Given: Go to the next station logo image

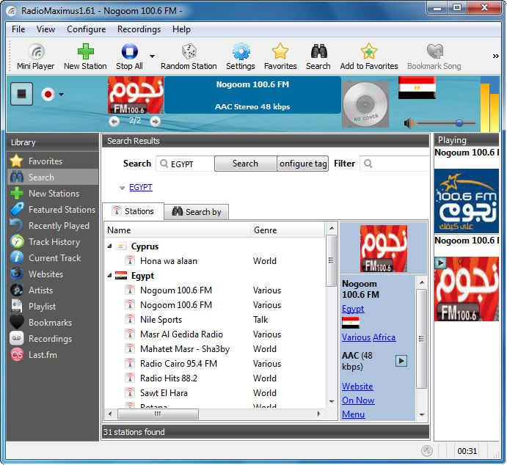Looking at the screenshot, I should [x=156, y=122].
